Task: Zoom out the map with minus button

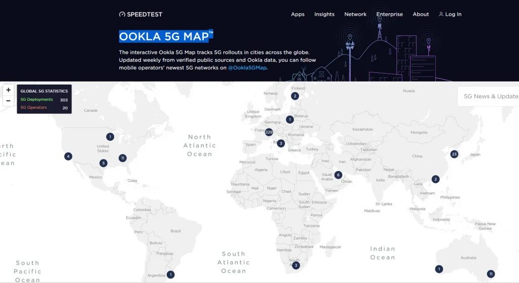Action: (x=8, y=101)
